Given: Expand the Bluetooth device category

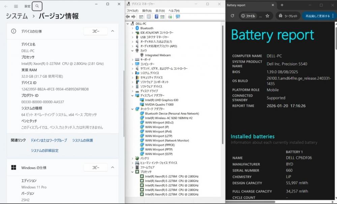Looking at the screenshot, I should [x=132, y=28].
